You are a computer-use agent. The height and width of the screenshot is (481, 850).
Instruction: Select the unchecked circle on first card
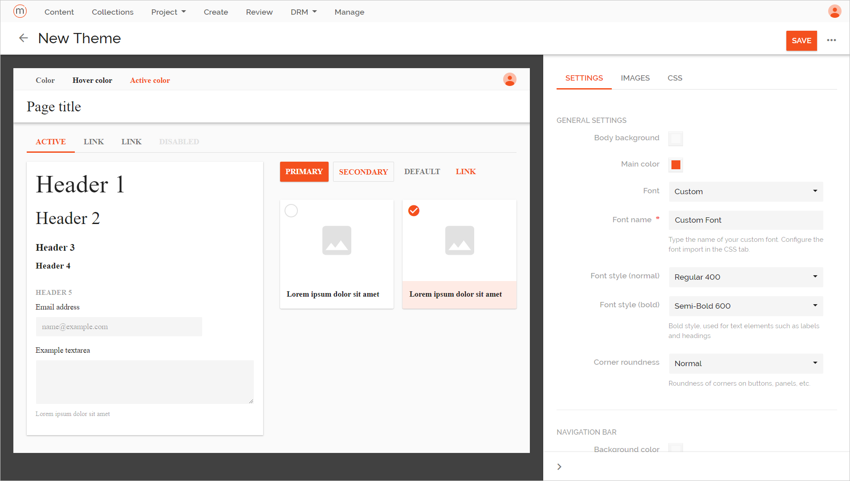[291, 211]
